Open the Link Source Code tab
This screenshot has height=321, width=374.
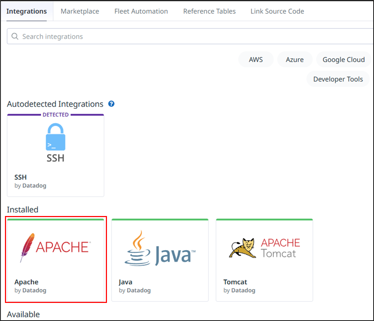pyautogui.click(x=277, y=11)
